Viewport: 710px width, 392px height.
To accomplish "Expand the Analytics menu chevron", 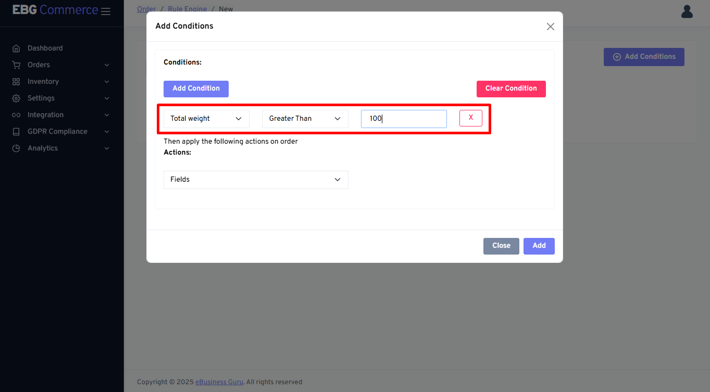I will pos(107,148).
